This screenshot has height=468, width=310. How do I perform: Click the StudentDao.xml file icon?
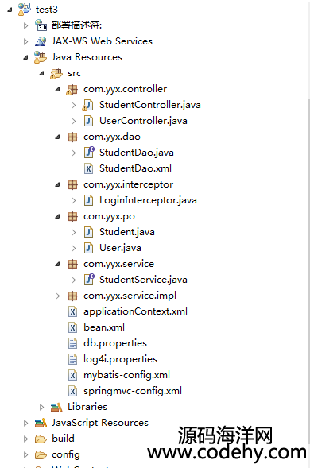click(88, 168)
